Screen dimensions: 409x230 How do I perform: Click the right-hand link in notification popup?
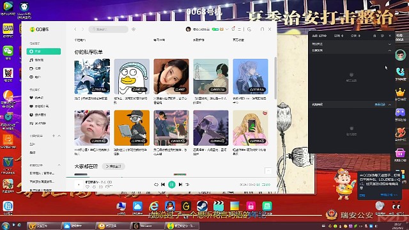point(389,195)
